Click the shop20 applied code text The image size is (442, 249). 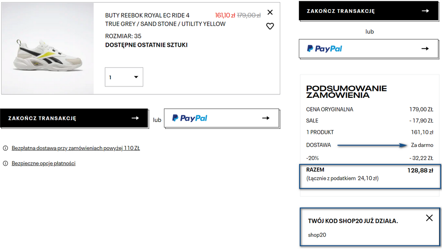coord(317,235)
